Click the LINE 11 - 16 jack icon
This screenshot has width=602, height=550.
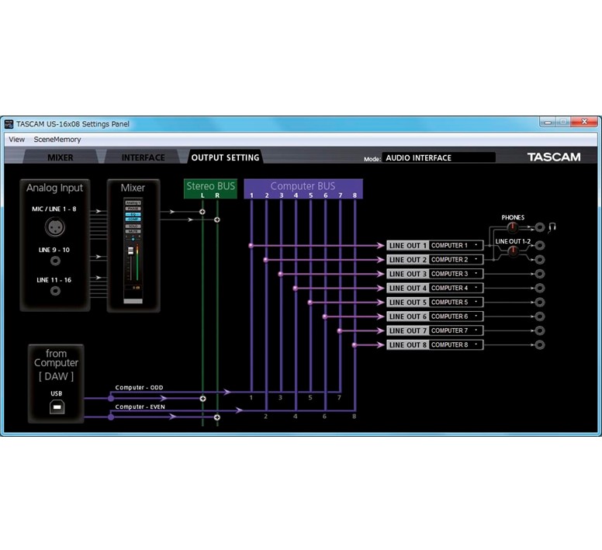(55, 291)
